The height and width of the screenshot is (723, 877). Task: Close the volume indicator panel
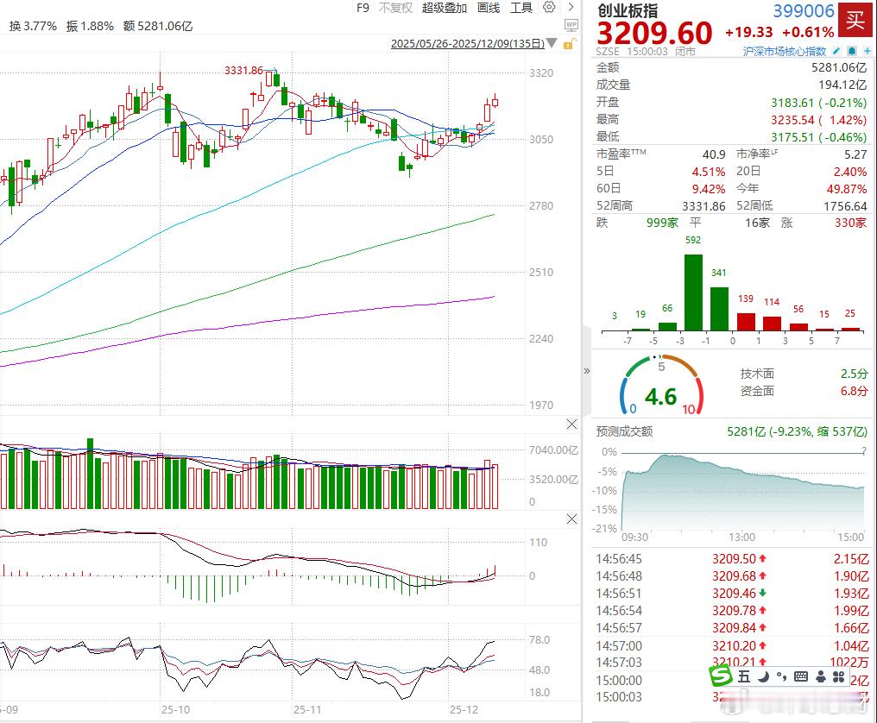571,424
